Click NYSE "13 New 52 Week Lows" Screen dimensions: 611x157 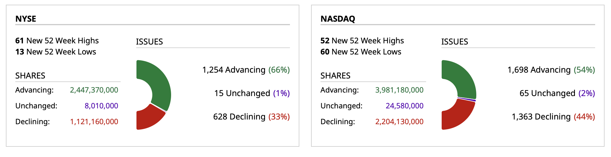coord(56,52)
